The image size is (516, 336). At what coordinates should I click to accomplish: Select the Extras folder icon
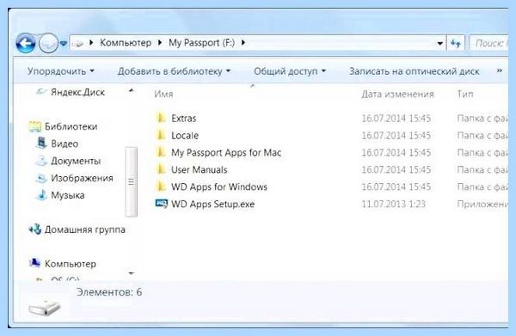click(161, 118)
